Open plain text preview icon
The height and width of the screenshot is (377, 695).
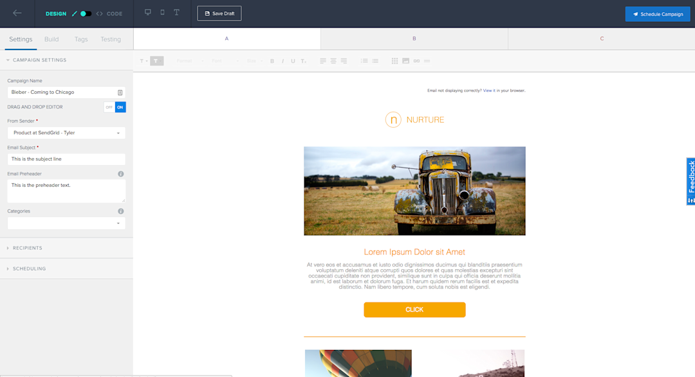[x=176, y=12]
